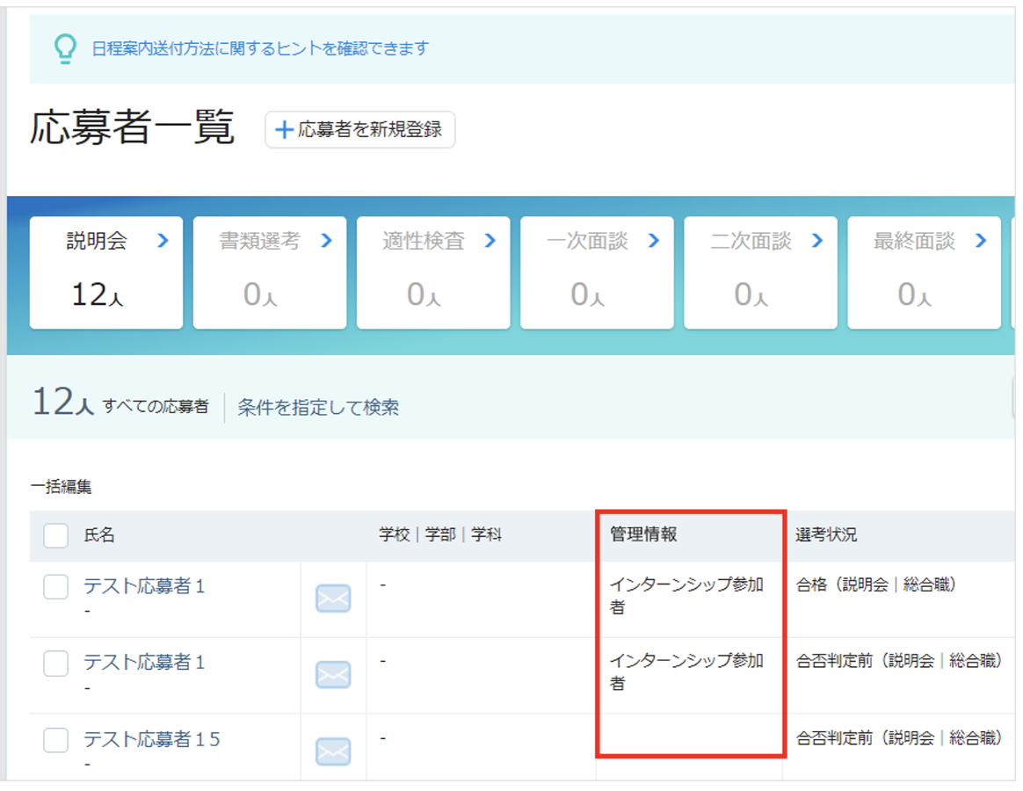1023x791 pixels.
Task: Click the arrow on 最終面談 card
Action: pyautogui.click(x=981, y=241)
